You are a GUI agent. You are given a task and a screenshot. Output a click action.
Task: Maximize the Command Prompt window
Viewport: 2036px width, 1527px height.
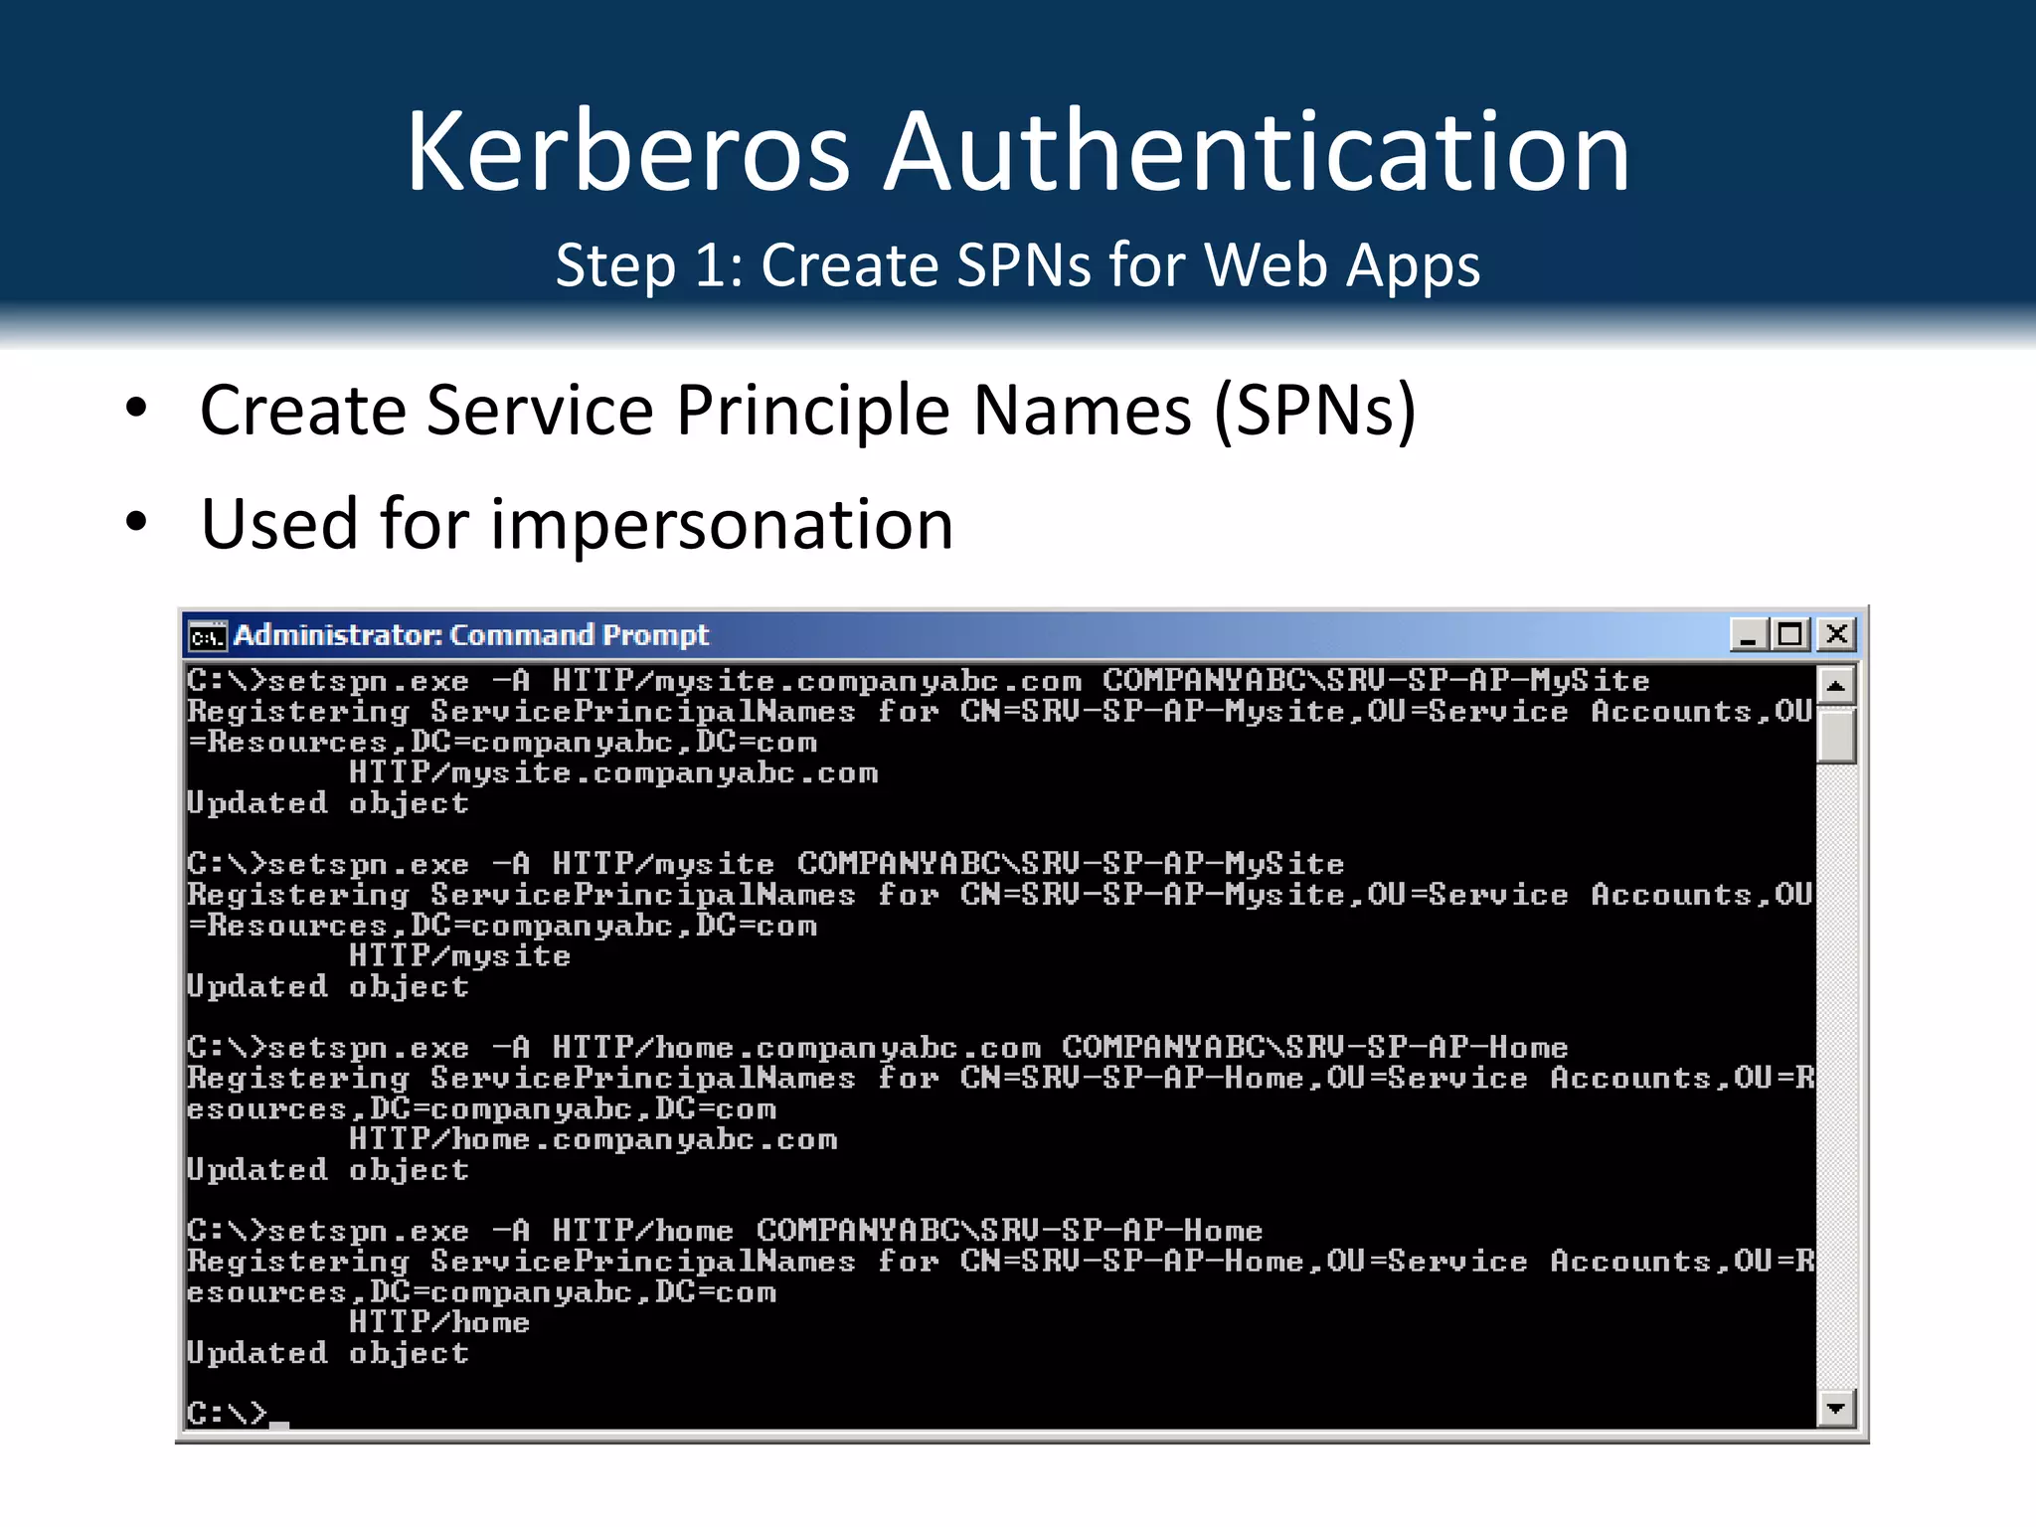[1791, 634]
